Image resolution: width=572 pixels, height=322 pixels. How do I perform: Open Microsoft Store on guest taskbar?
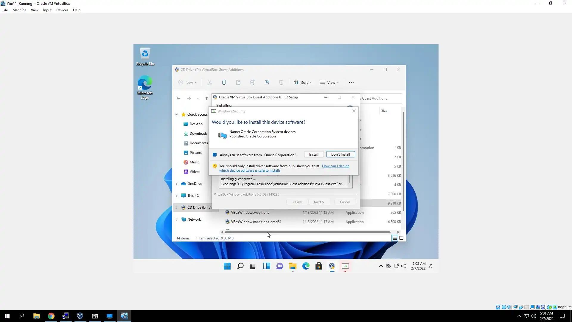pyautogui.click(x=319, y=266)
